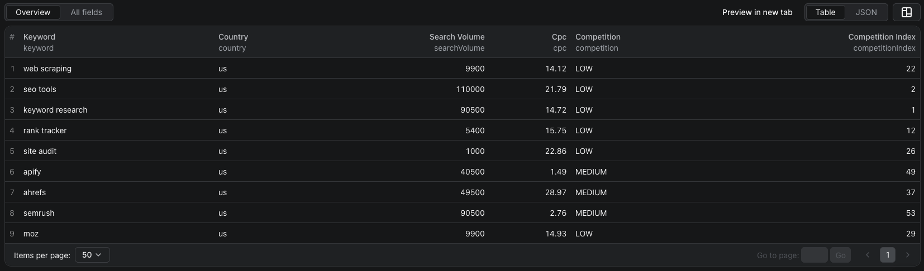Click the cpc value 14.72
The width and height of the screenshot is (924, 271).
pos(556,110)
